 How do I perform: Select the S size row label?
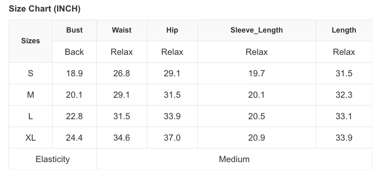(x=31, y=73)
